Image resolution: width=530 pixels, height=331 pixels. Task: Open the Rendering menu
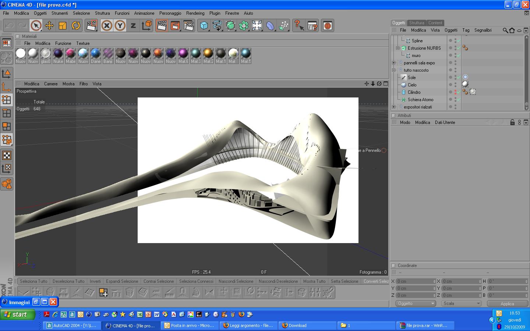pyautogui.click(x=195, y=13)
